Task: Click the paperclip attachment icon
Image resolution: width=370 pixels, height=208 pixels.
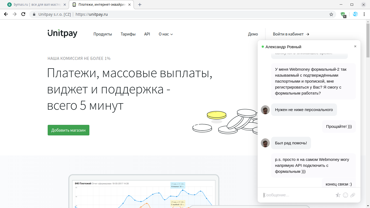Action: coord(352,195)
